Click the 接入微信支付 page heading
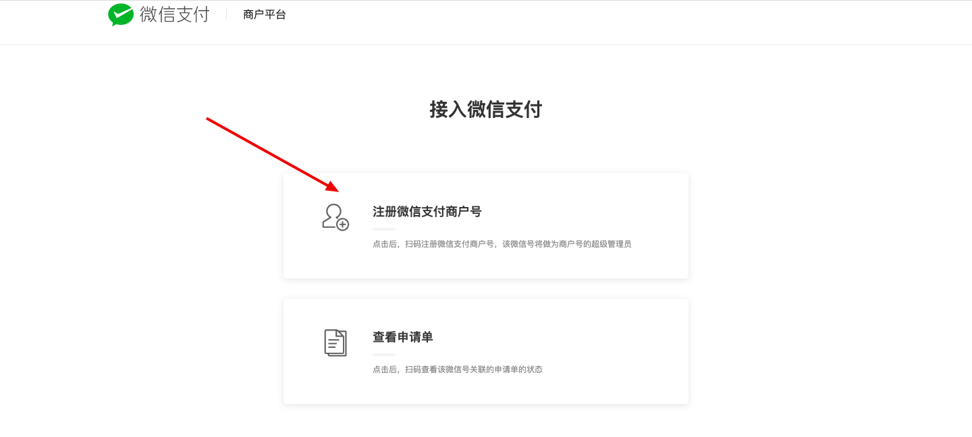The image size is (972, 437). pyautogui.click(x=486, y=109)
